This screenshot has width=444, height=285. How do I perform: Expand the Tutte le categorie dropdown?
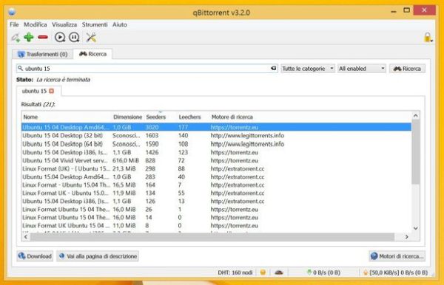click(308, 69)
